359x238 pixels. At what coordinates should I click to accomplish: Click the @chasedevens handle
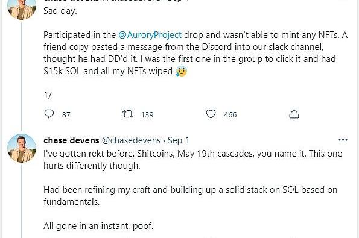pos(131,140)
